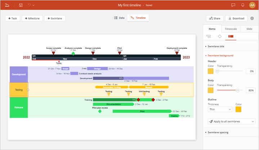This screenshot has width=259, height=150.
Task: Click the undo arrow icon
Action: point(29,5)
